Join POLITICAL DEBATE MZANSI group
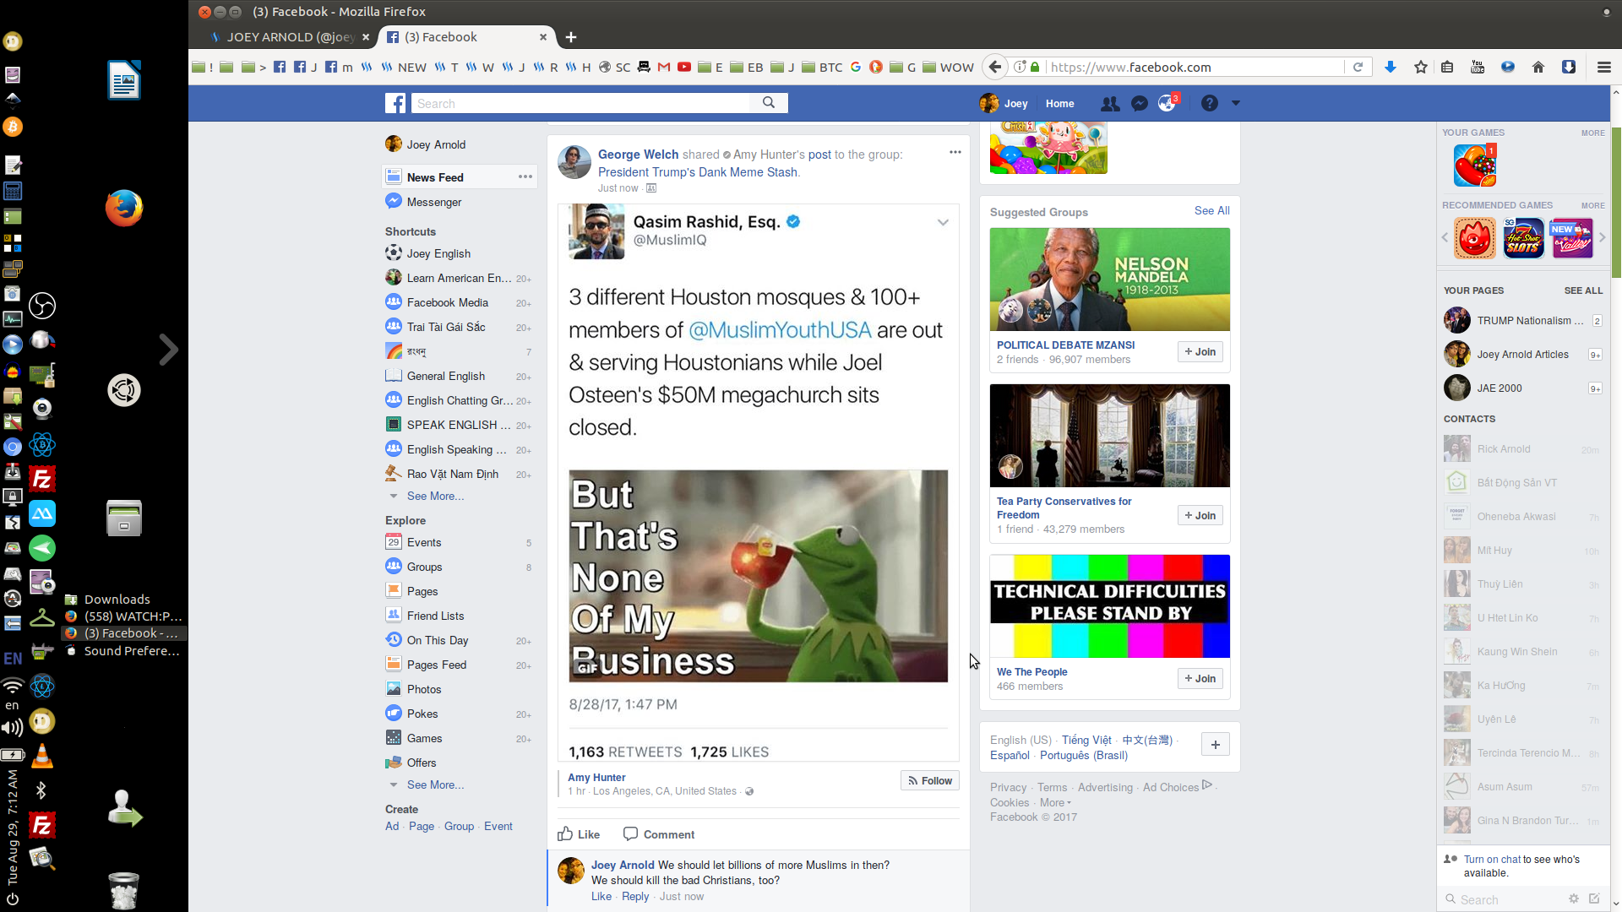This screenshot has width=1622, height=912. (1200, 352)
